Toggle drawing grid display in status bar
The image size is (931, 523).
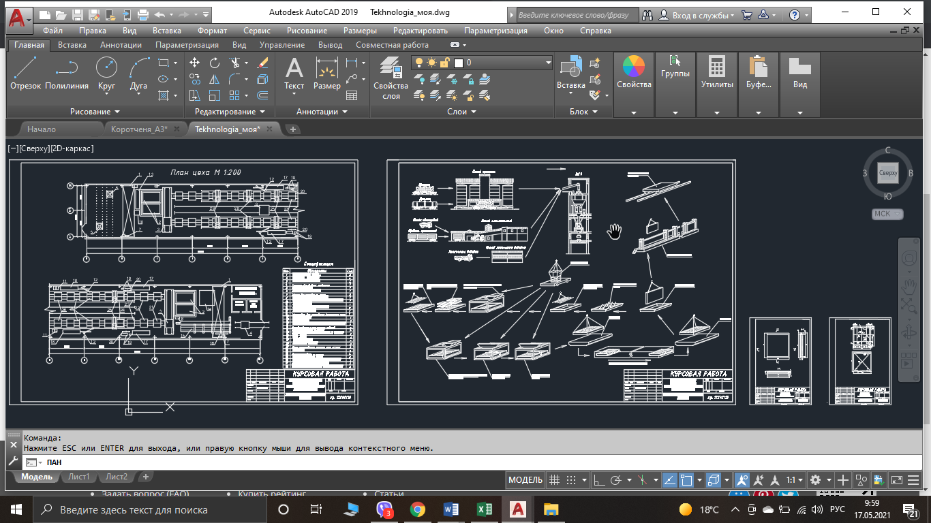[555, 480]
